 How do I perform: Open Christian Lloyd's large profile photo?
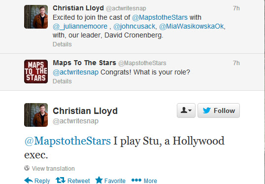click(36, 115)
